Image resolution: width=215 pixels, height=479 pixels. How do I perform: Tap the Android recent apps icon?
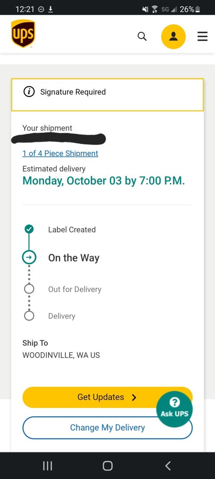pos(47,466)
